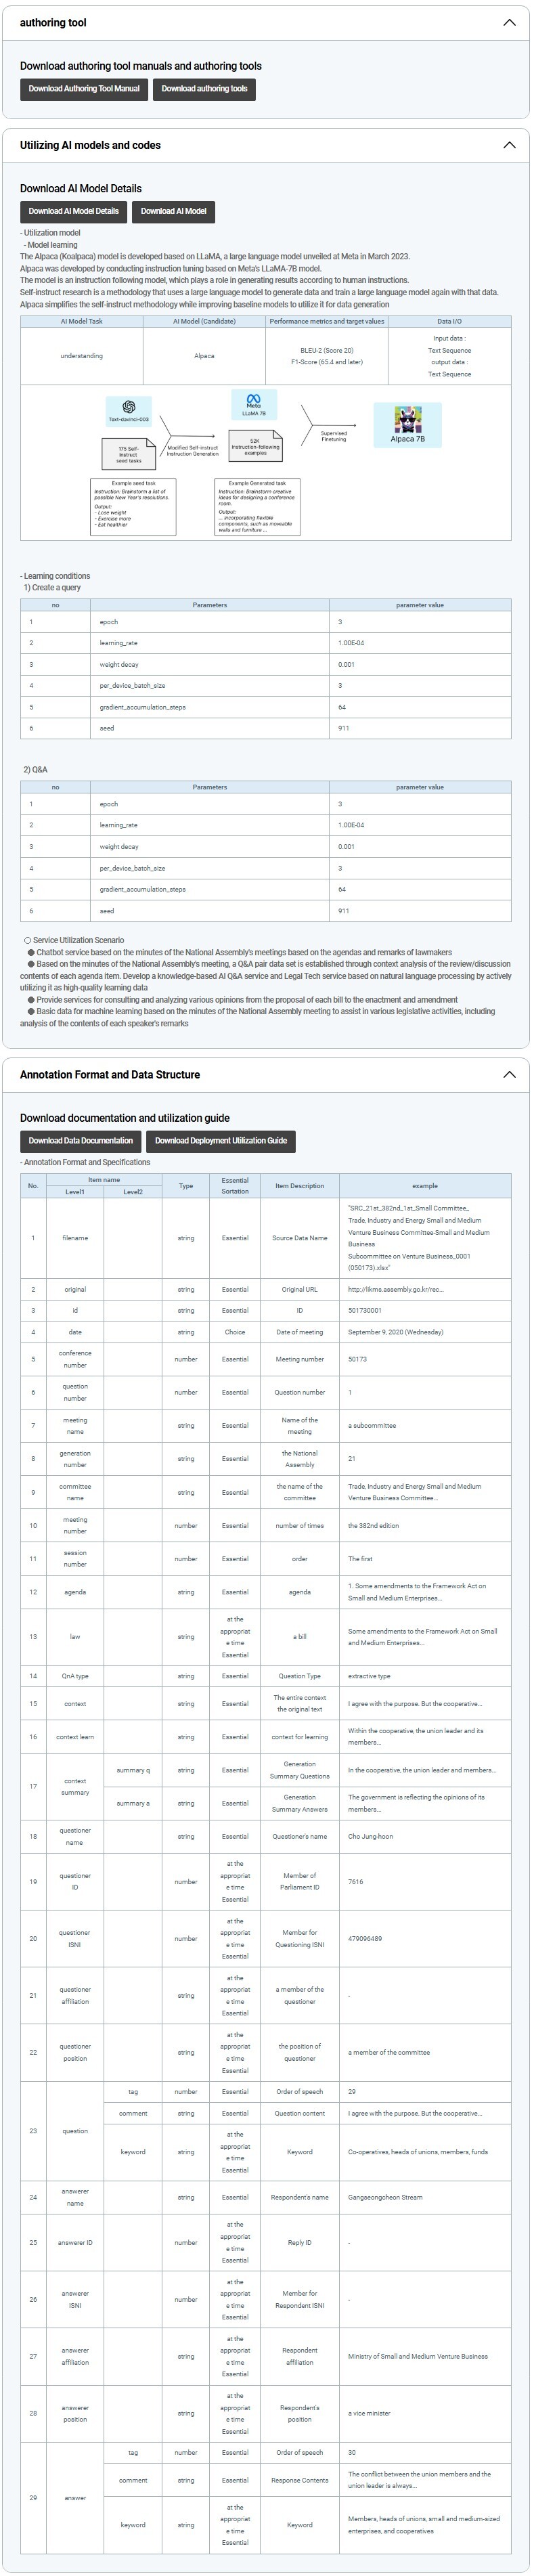Click the Download Authoring Tool Manual button

[84, 89]
